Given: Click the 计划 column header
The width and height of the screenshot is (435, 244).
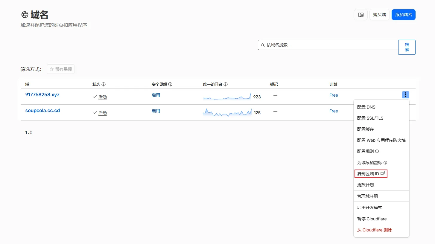Looking at the screenshot, I should pyautogui.click(x=333, y=84).
